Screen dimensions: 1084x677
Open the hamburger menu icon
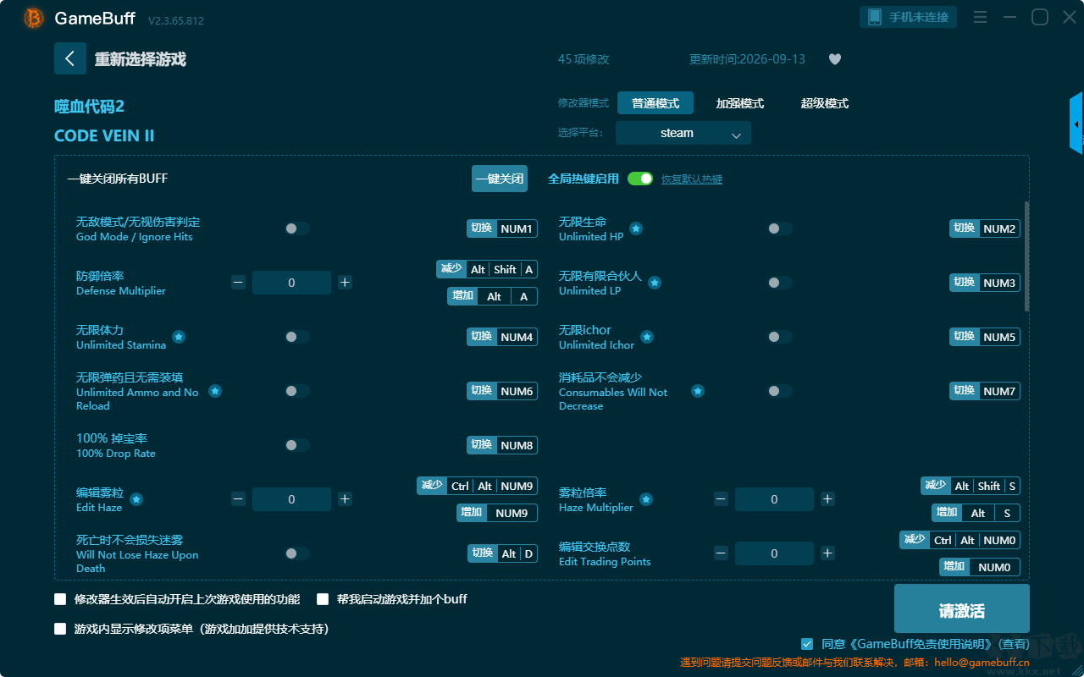[x=980, y=17]
